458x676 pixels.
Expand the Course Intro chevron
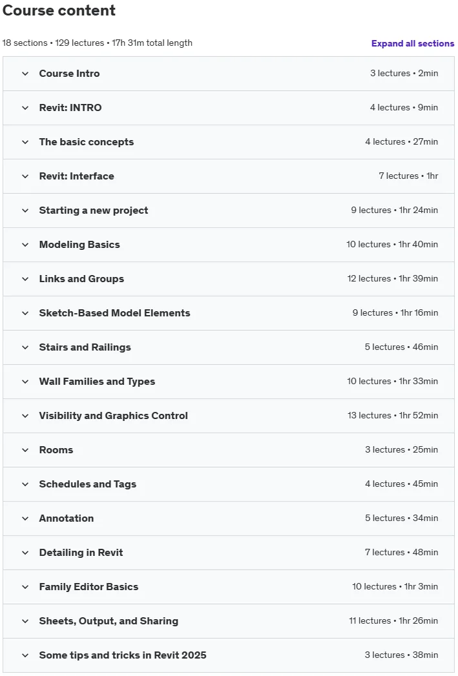(25, 74)
